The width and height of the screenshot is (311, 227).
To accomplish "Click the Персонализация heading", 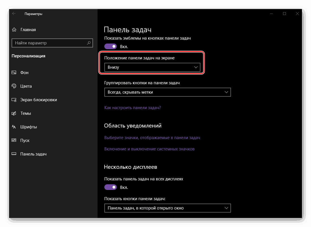I will point(28,56).
